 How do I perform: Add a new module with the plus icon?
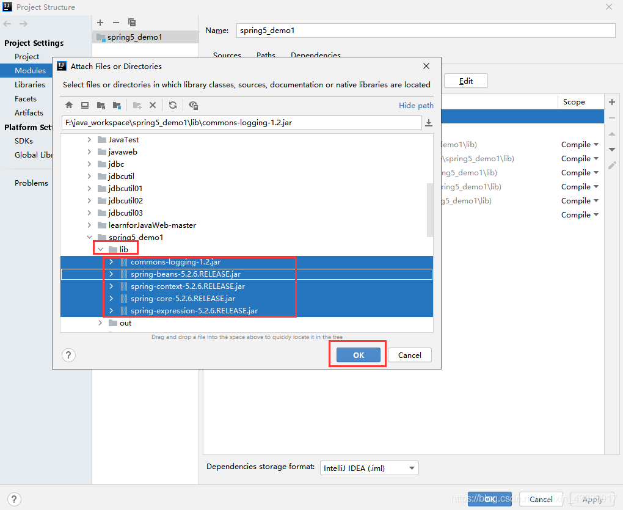click(100, 23)
